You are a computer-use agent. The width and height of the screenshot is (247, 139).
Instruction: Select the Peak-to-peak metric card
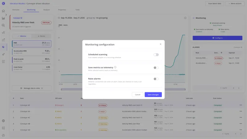[32, 60]
